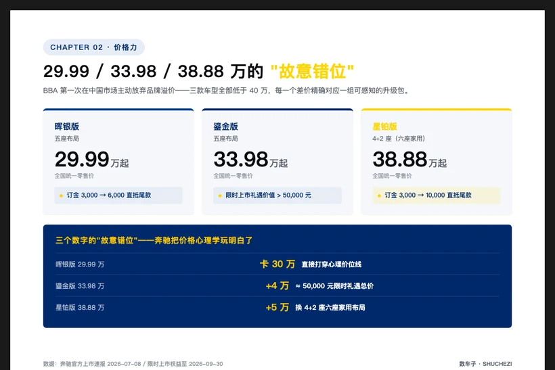This screenshot has height=370, width=555.
Task: Click the 33.98 万起 price
Action: [250, 159]
